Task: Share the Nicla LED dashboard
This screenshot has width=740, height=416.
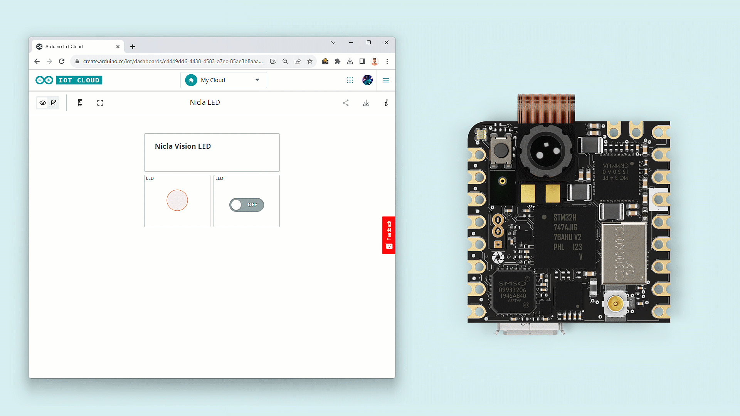Action: click(x=346, y=103)
